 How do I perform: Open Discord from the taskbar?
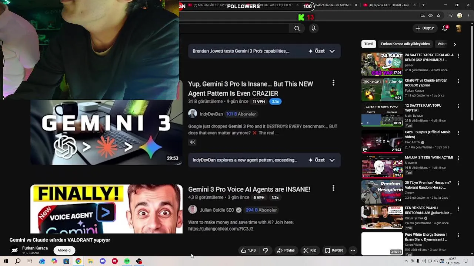click(103, 261)
